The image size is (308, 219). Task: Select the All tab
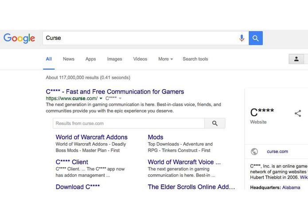tap(49, 59)
